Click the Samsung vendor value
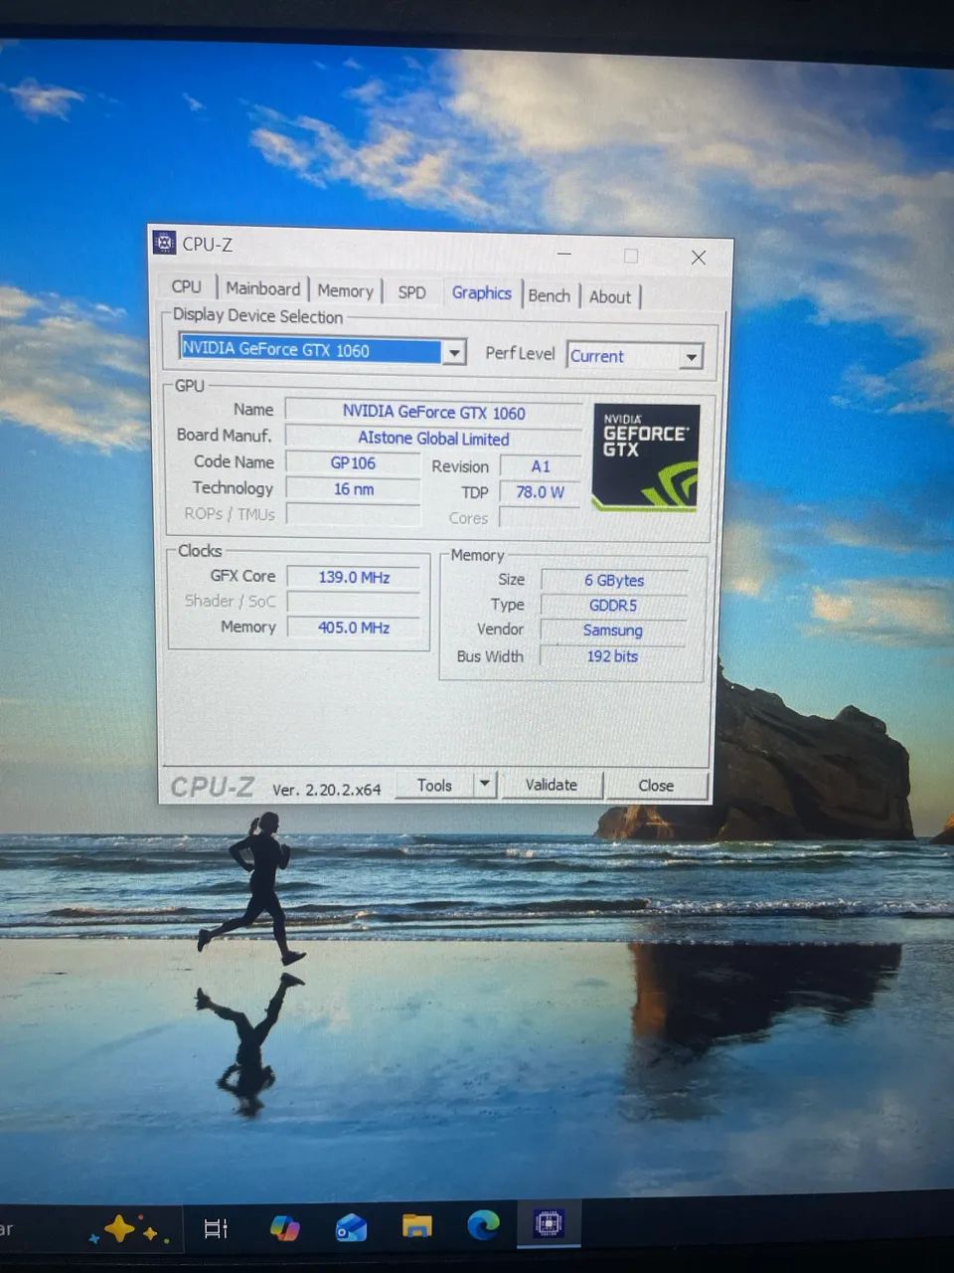 point(613,631)
